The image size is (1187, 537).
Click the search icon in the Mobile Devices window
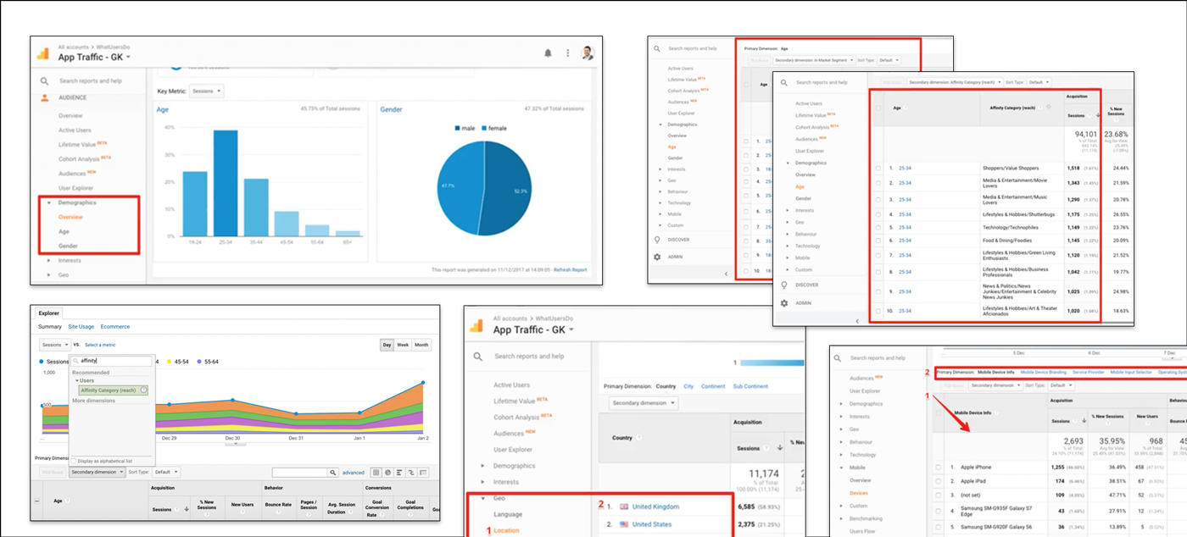click(839, 358)
